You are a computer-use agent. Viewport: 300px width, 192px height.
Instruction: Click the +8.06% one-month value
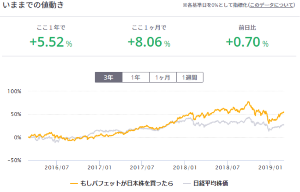pos(149,43)
